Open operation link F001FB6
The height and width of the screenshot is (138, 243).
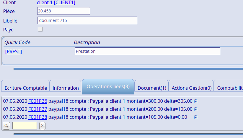(37, 101)
